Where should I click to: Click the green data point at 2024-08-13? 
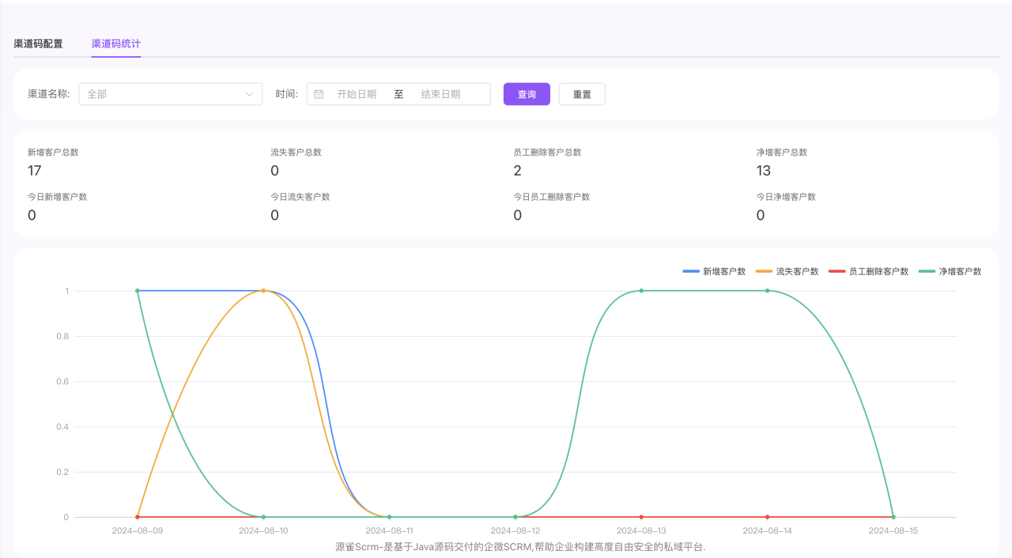pyautogui.click(x=641, y=291)
